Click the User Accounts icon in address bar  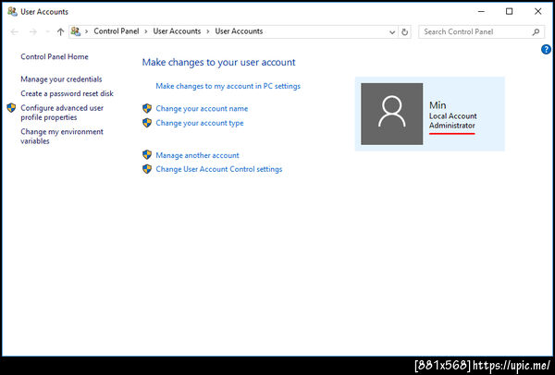pyautogui.click(x=76, y=31)
